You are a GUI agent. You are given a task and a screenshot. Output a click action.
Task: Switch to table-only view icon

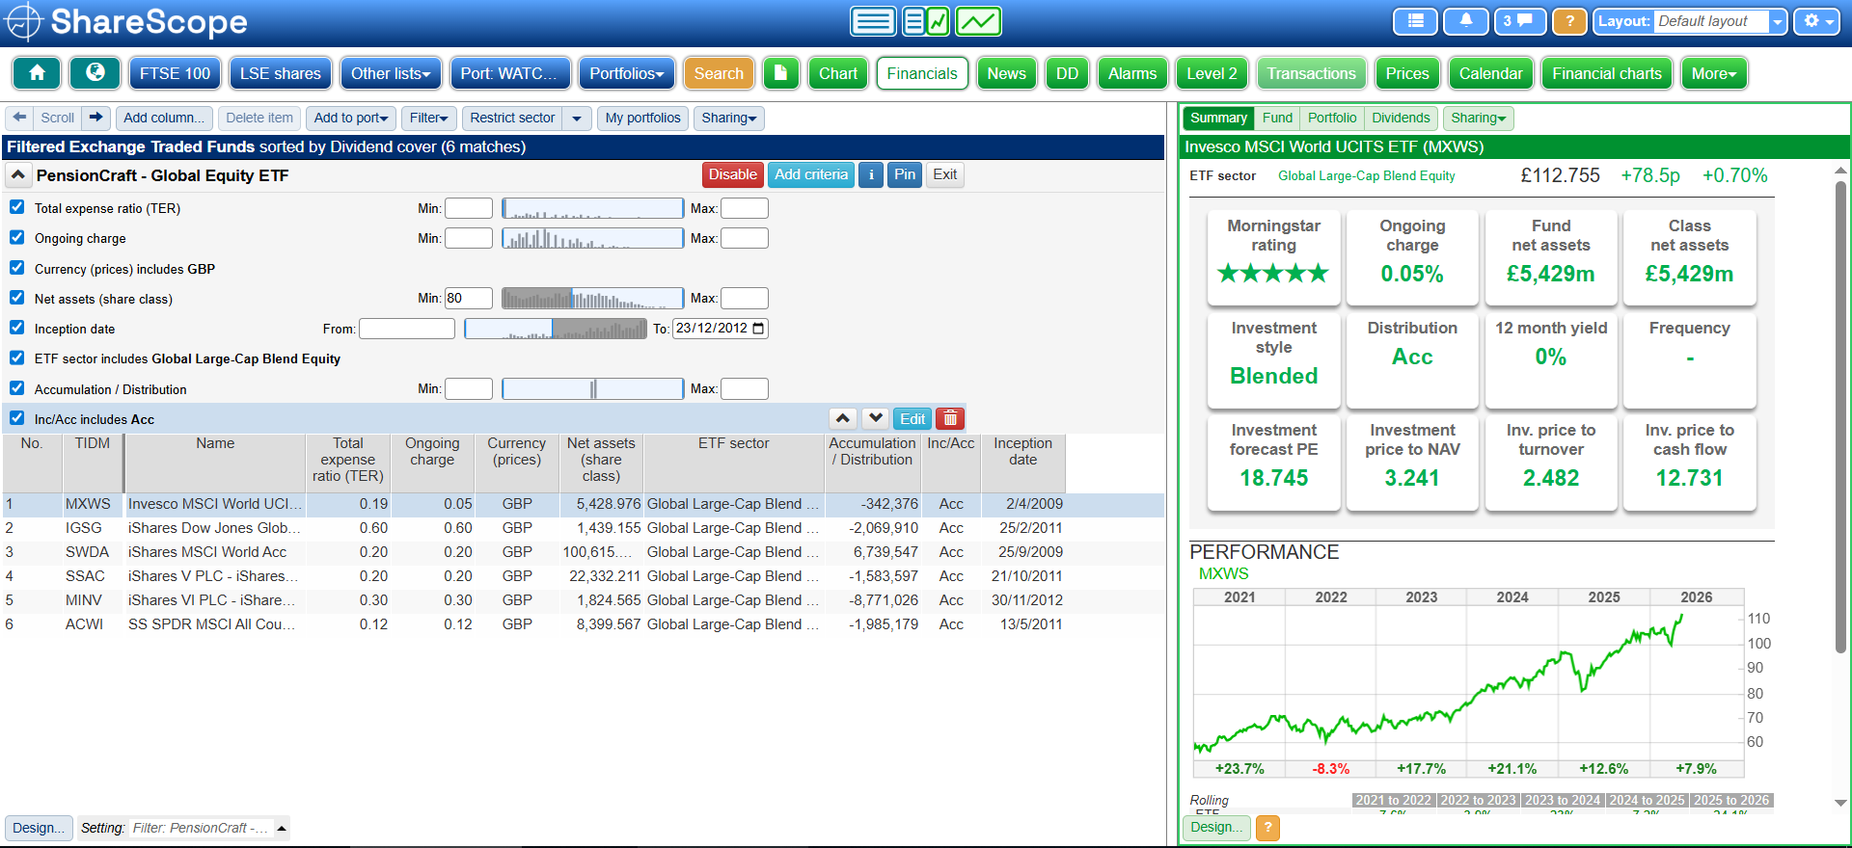873,21
